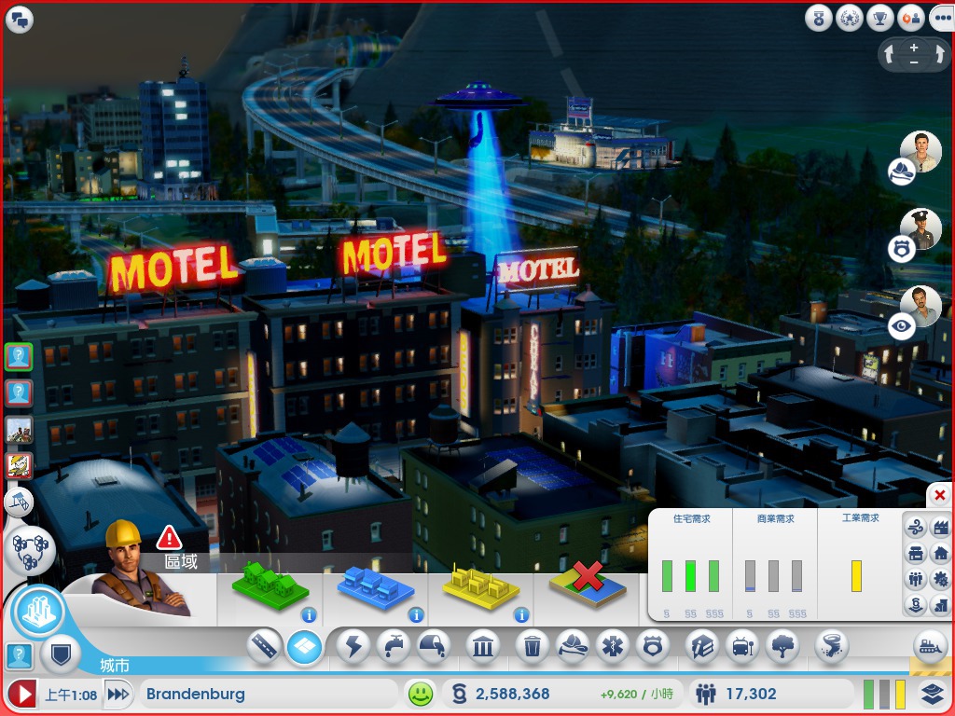Toggle the building density data layer
Viewport: 955px width, 716px height.
(x=941, y=605)
